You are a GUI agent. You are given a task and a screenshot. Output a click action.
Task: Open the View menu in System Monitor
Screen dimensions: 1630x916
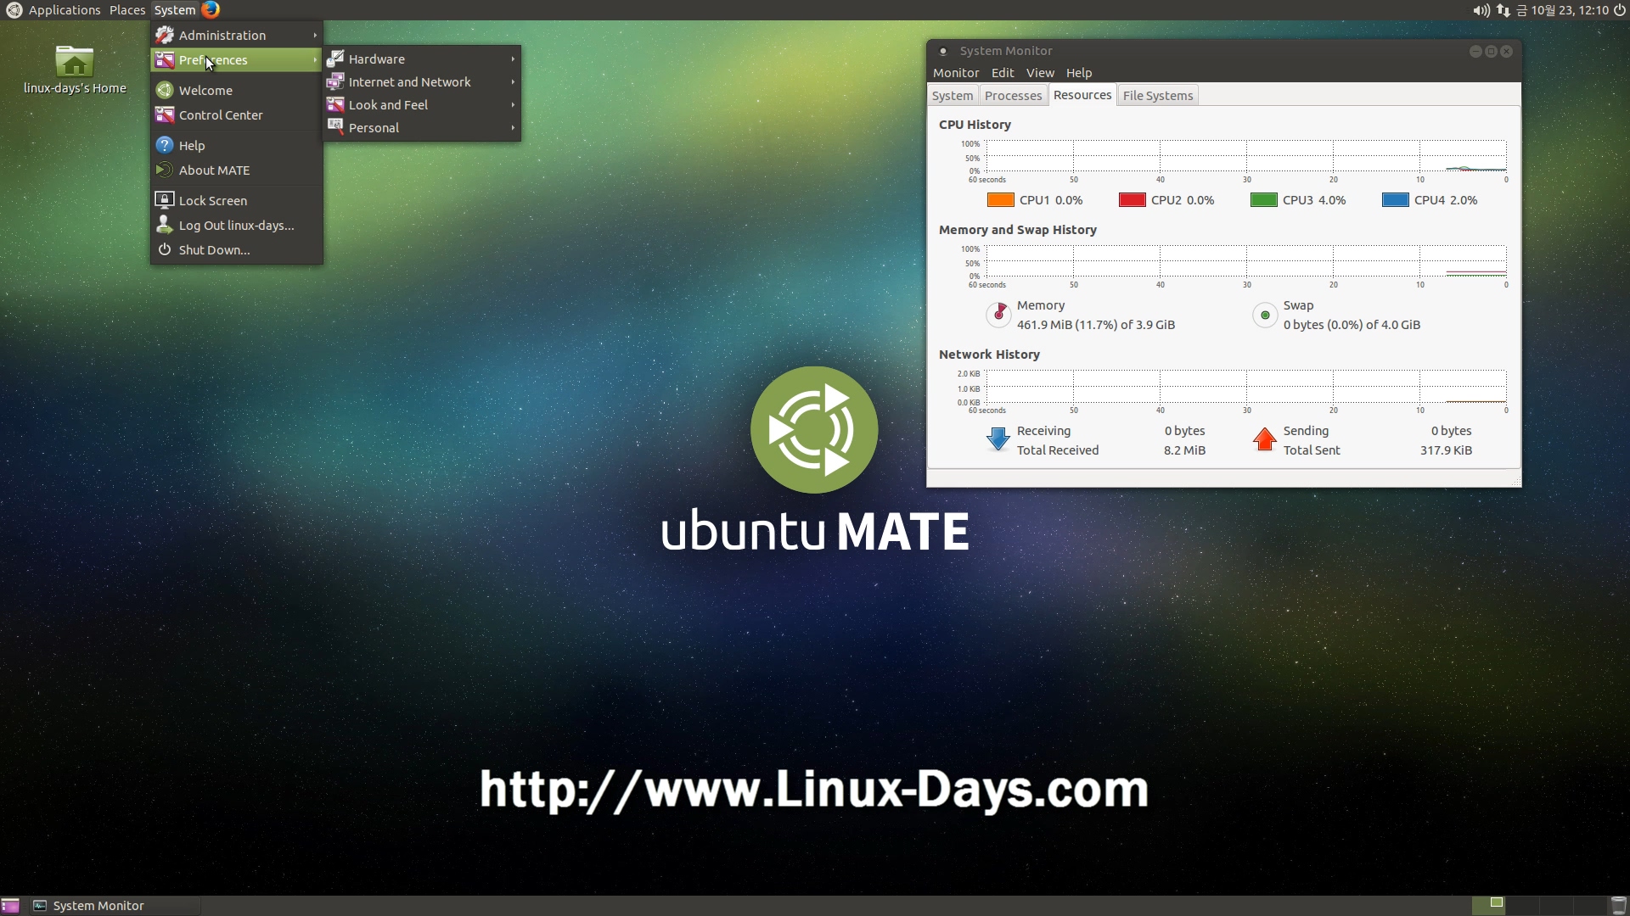[x=1040, y=73]
